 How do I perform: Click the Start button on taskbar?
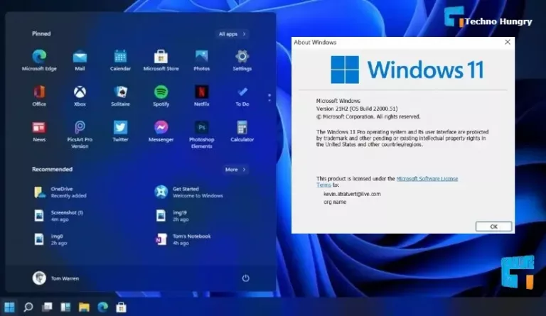pos(10,307)
